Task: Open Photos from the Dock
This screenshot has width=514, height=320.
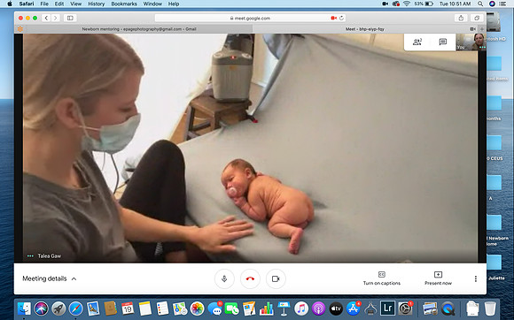Action: point(197,309)
